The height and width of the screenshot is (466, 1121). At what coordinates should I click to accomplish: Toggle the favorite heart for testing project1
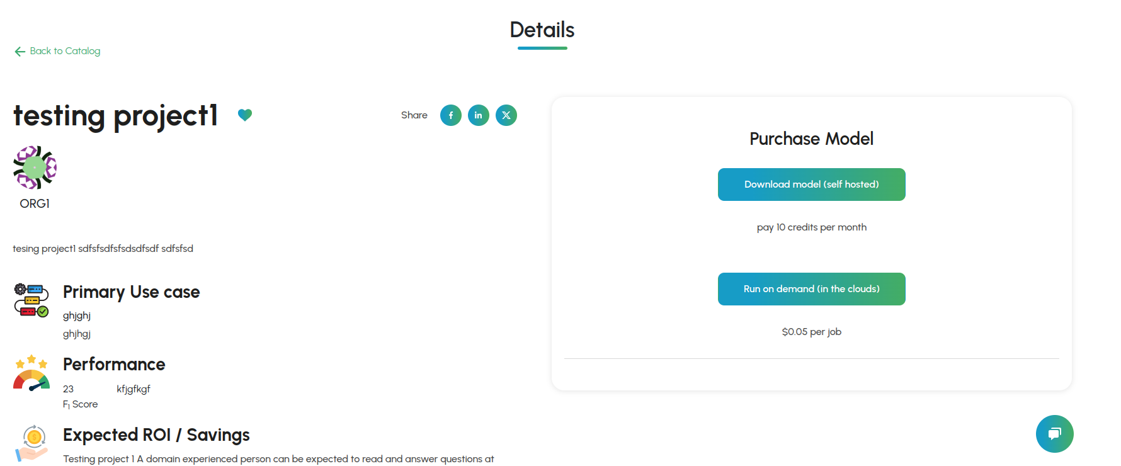(245, 115)
